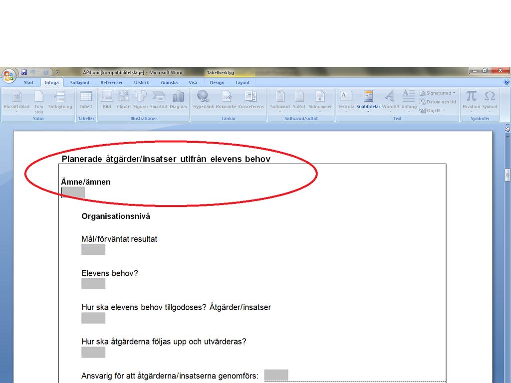Click the Undo arrow in quick access toolbar
The height and width of the screenshot is (383, 511).
(x=32, y=72)
